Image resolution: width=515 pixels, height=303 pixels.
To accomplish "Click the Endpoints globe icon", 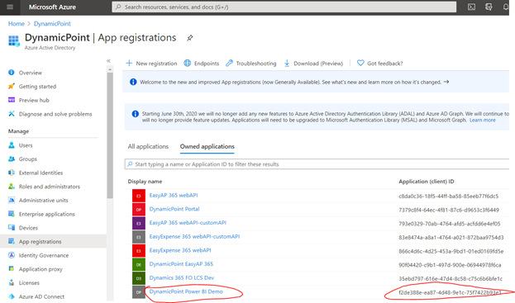I will tap(187, 63).
